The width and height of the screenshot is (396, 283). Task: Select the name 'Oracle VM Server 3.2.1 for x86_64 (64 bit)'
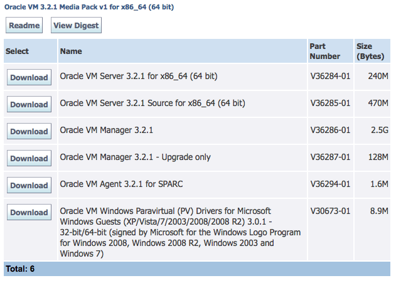pyautogui.click(x=139, y=76)
